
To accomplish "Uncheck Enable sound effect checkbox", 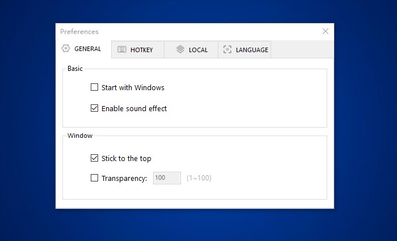I will coord(95,108).
